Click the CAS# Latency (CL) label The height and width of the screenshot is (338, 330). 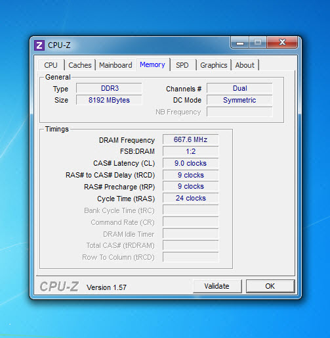[x=124, y=163]
